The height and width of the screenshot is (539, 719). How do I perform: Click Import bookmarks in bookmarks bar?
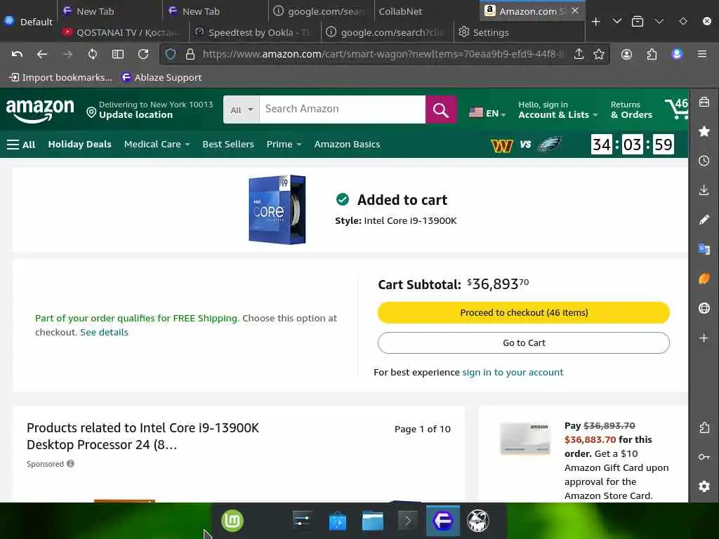tap(61, 77)
